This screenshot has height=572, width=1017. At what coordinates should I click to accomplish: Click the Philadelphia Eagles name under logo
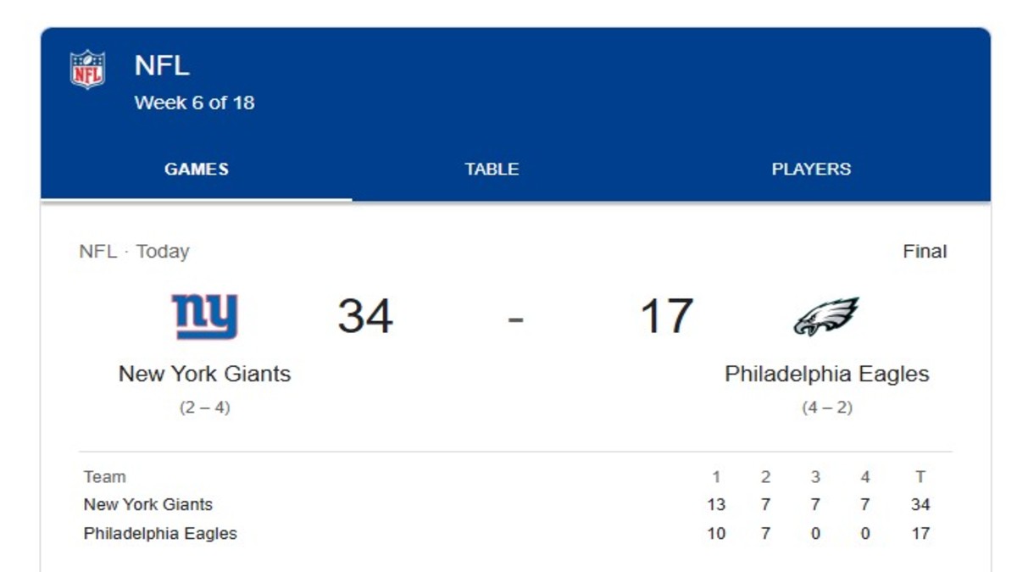click(x=826, y=374)
